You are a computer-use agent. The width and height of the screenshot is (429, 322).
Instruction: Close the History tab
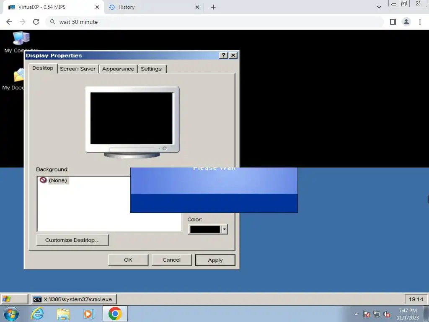197,7
